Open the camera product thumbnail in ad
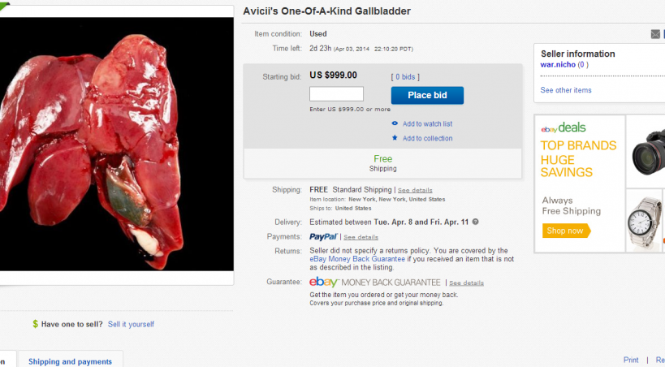 point(646,151)
